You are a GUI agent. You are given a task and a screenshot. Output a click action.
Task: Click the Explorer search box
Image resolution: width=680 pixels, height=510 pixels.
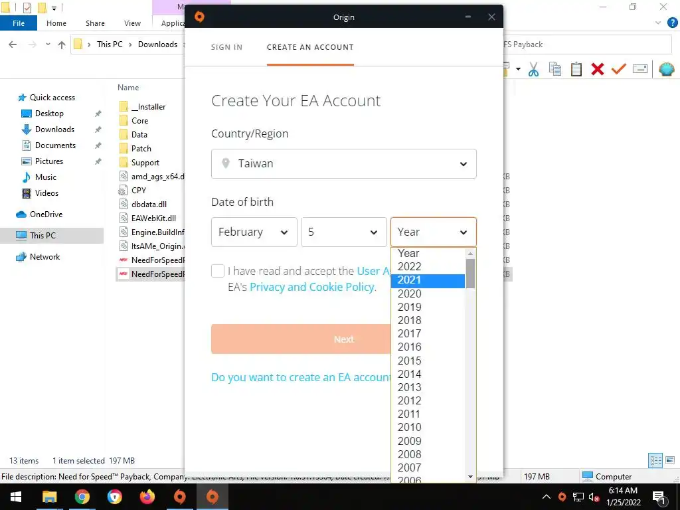(587, 44)
